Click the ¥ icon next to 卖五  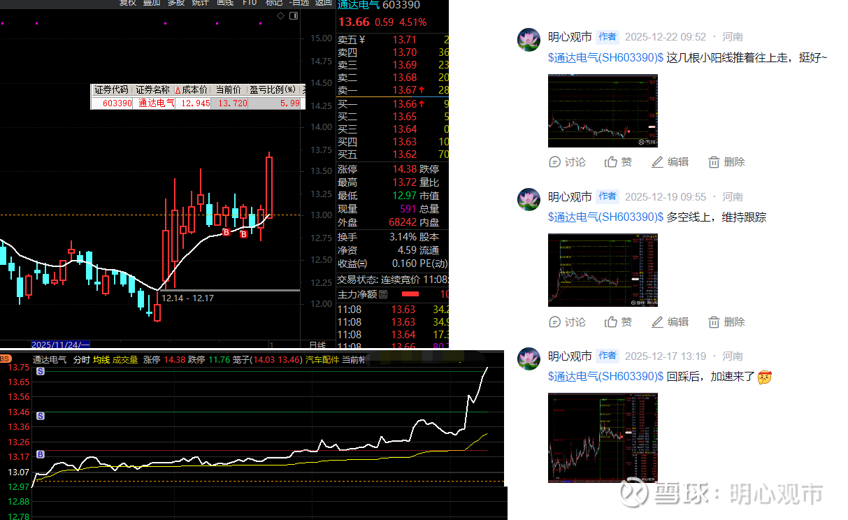(361, 40)
